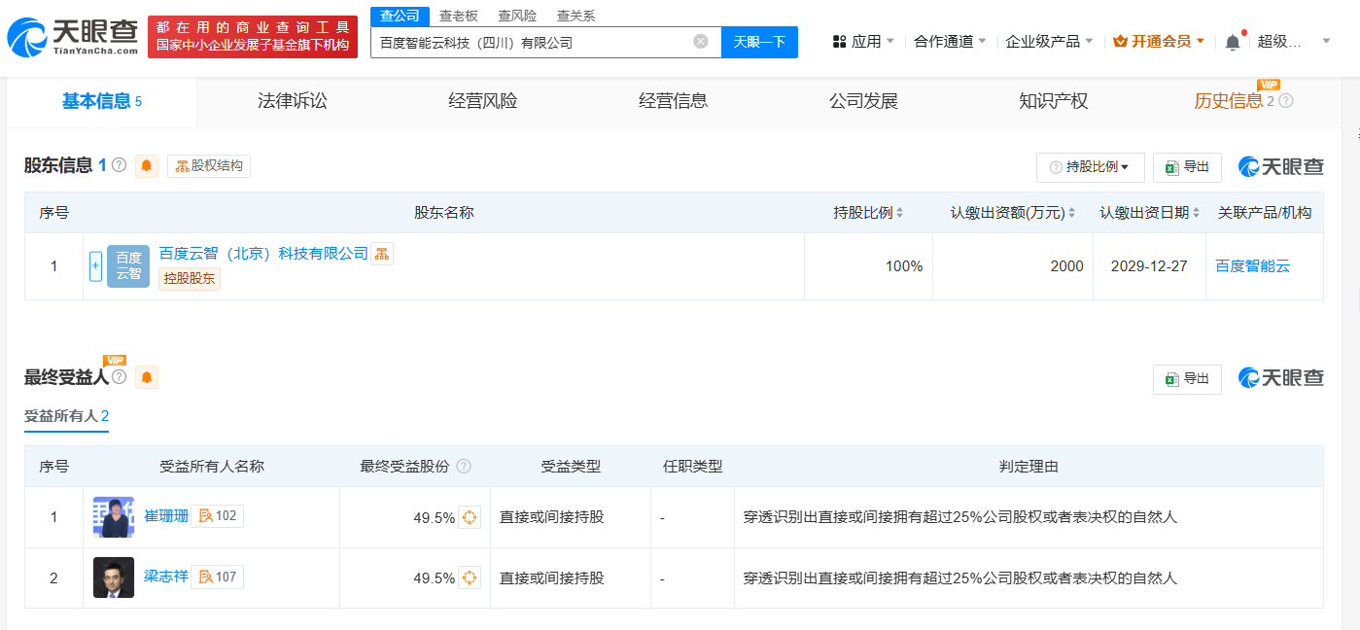Click alert bell next to 股东信息
This screenshot has width=1360, height=630.
point(147,165)
